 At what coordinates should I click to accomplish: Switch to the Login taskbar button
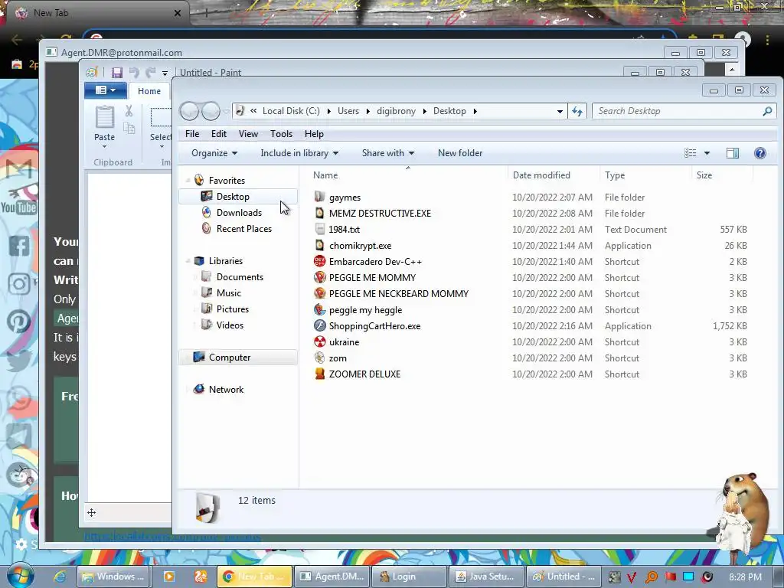[x=408, y=577]
